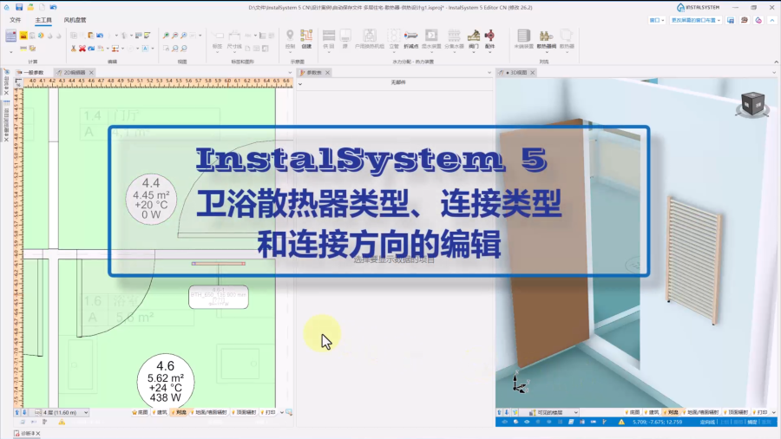Switch to the 风机盘管 ribbon tab

coord(75,20)
